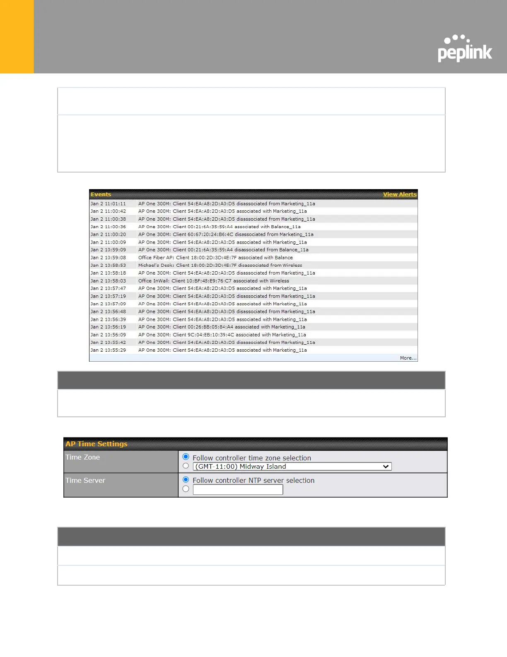Select the client 9C:04:EB:10:39:4C event row

[x=254, y=335]
